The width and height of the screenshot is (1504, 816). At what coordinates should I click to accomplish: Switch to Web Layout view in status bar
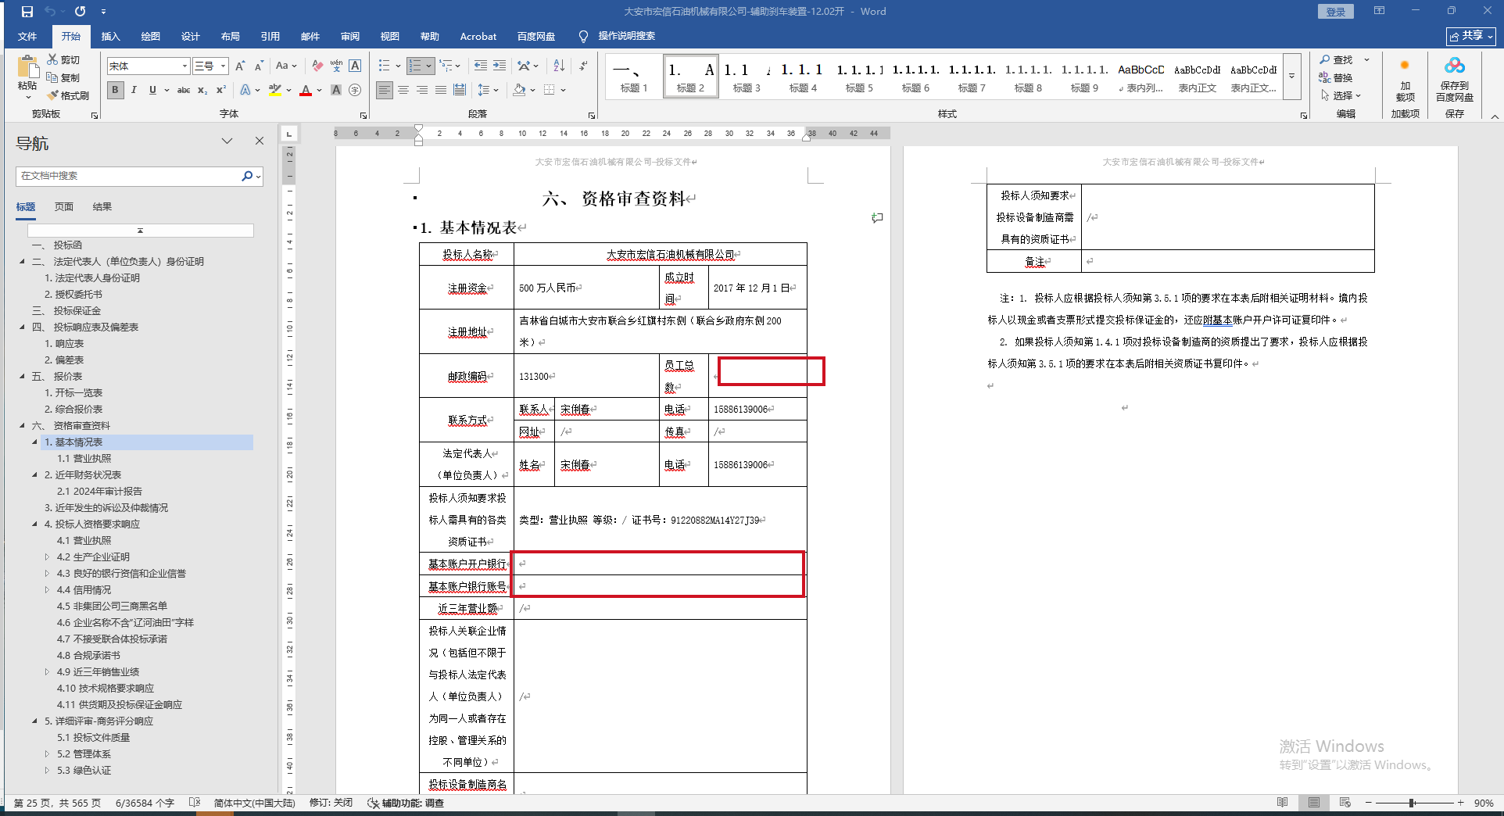click(x=1345, y=803)
